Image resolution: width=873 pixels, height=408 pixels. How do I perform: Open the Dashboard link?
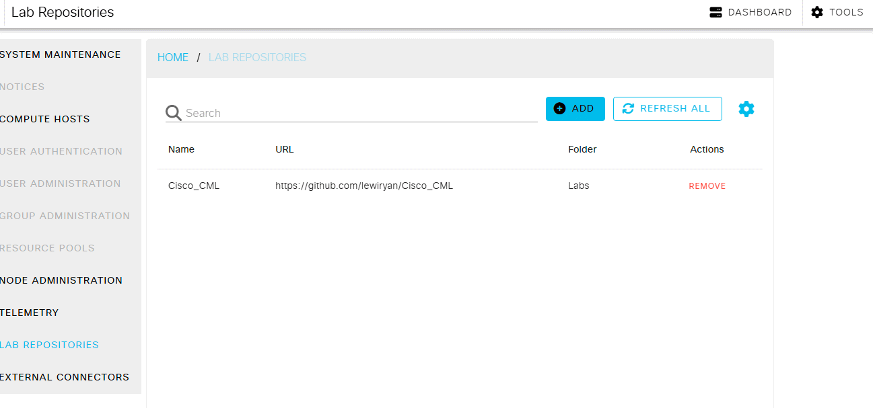click(x=750, y=12)
